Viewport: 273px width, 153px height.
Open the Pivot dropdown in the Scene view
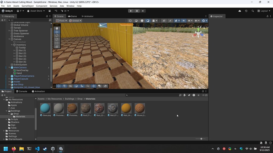click(61, 20)
